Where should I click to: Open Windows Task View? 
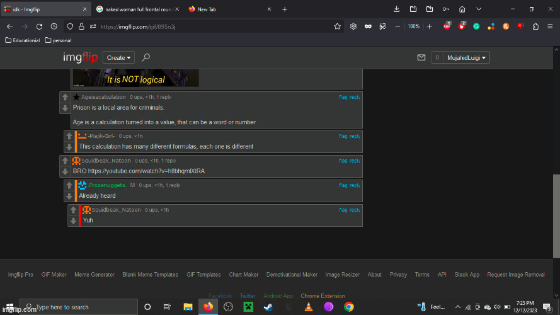(167, 307)
